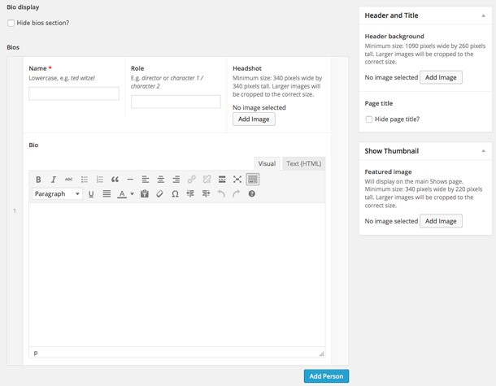Open the text color dropdown arrow
This screenshot has height=386, width=496.
[x=133, y=193]
